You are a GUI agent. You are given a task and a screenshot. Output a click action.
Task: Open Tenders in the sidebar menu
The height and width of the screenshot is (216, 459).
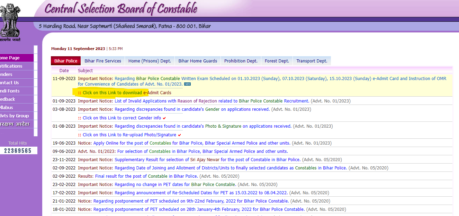point(17,75)
